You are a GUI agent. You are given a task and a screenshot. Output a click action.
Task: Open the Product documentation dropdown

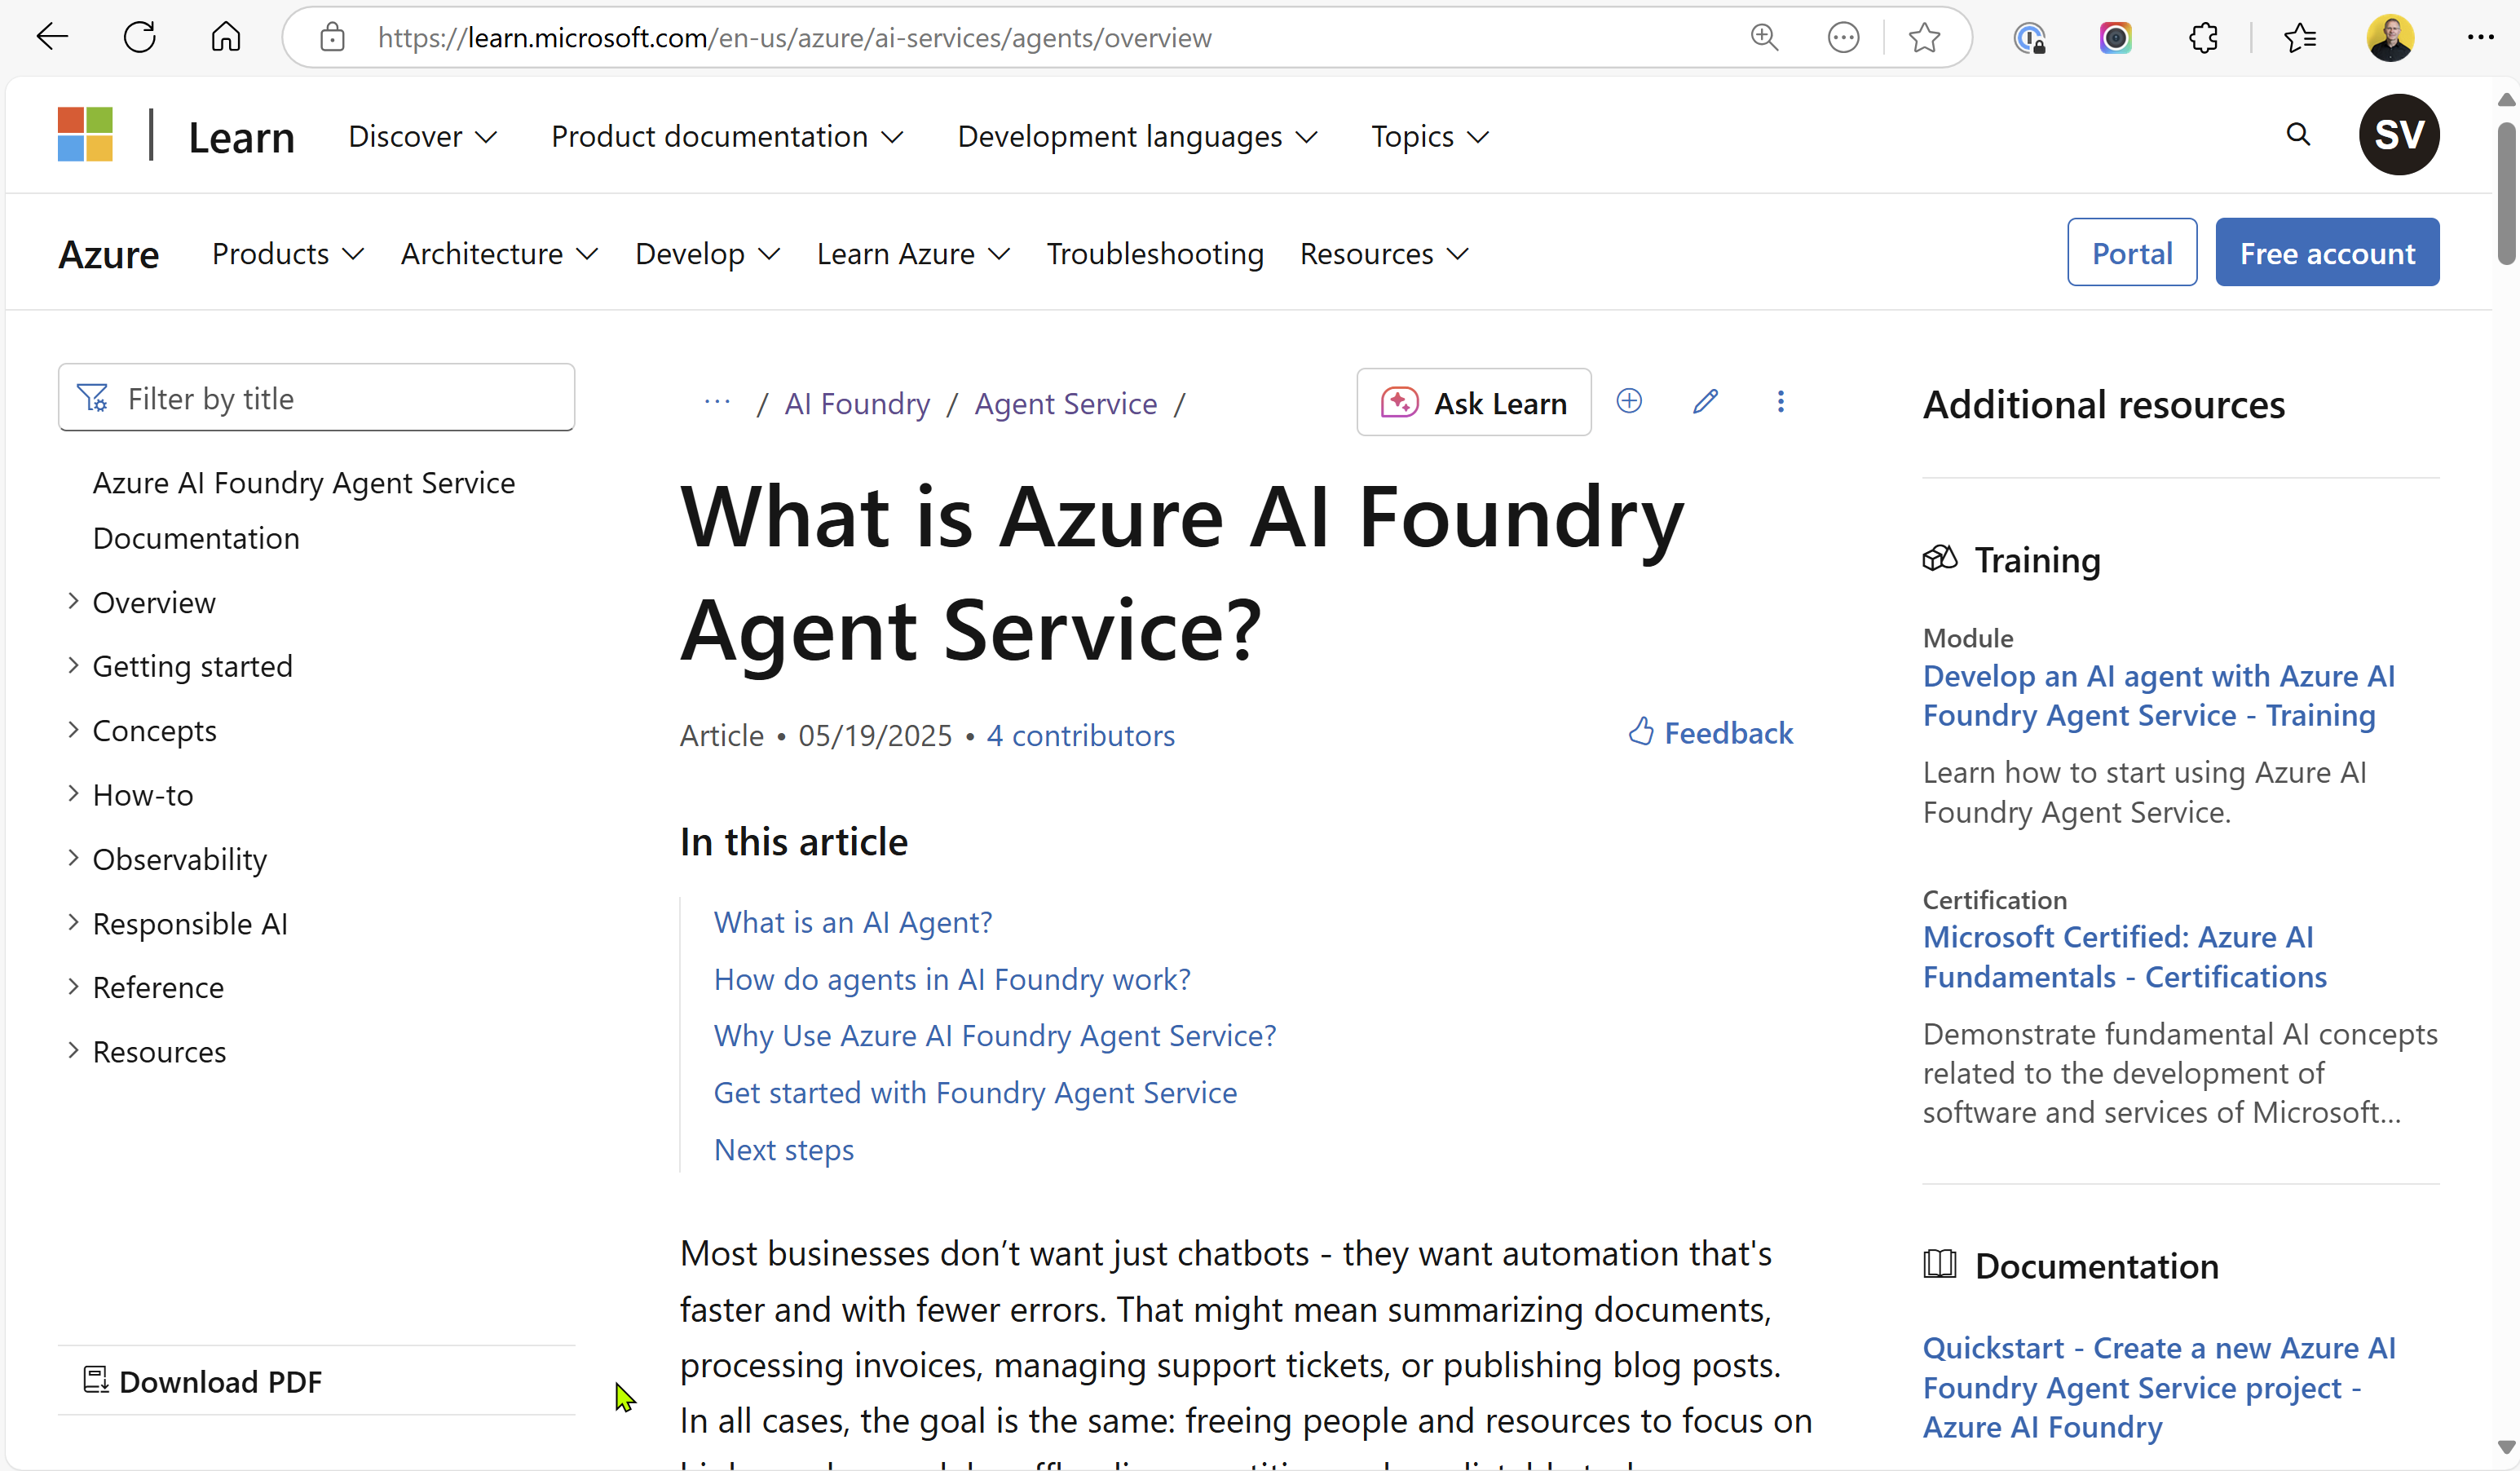pos(727,136)
